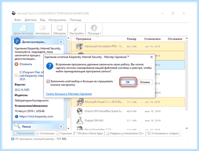Screen dimensions: 199x151
Task: Click program list scrollbar down arrow
Action: click(186, 128)
